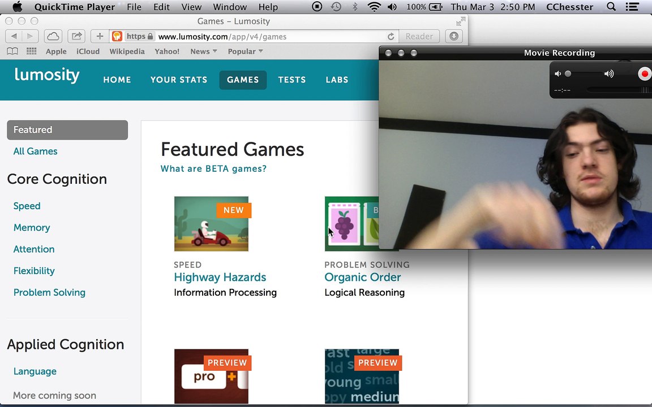The image size is (652, 407).
Task: Click the battery status icon
Action: click(x=436, y=7)
